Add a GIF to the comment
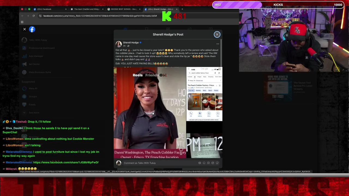Viewport: 349px width, 196px height. (213, 163)
